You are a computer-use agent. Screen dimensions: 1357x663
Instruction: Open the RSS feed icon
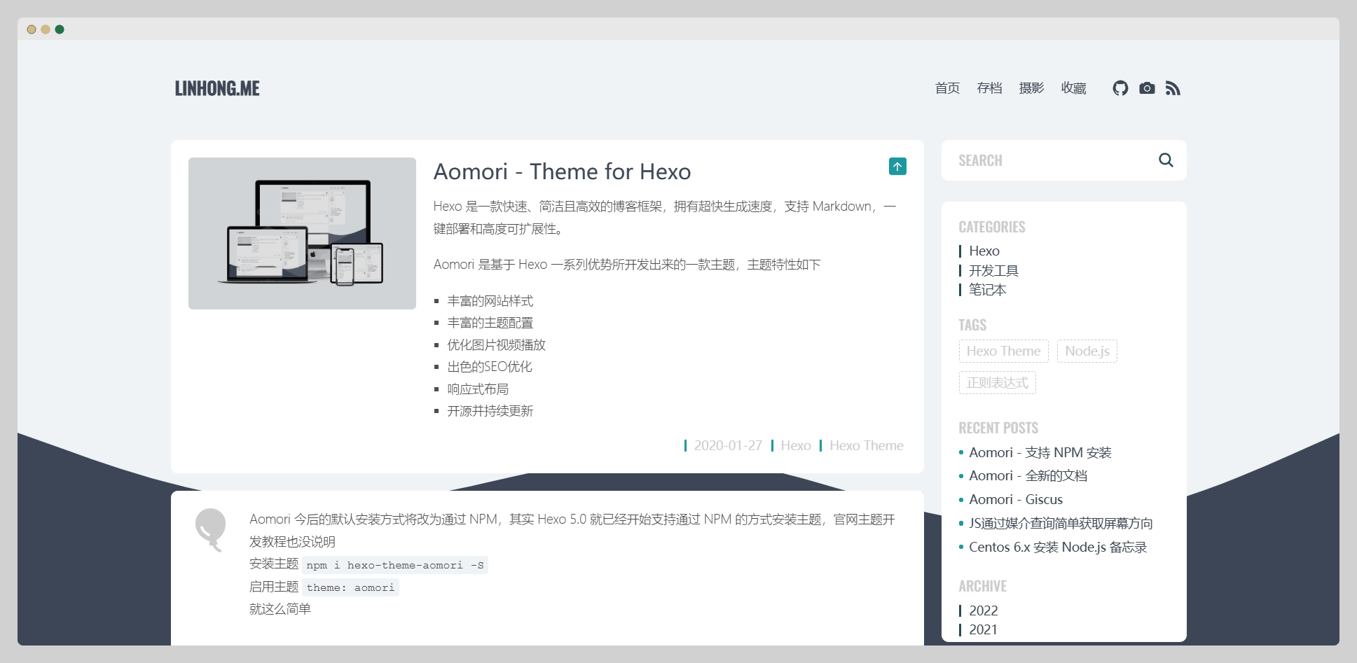1173,88
